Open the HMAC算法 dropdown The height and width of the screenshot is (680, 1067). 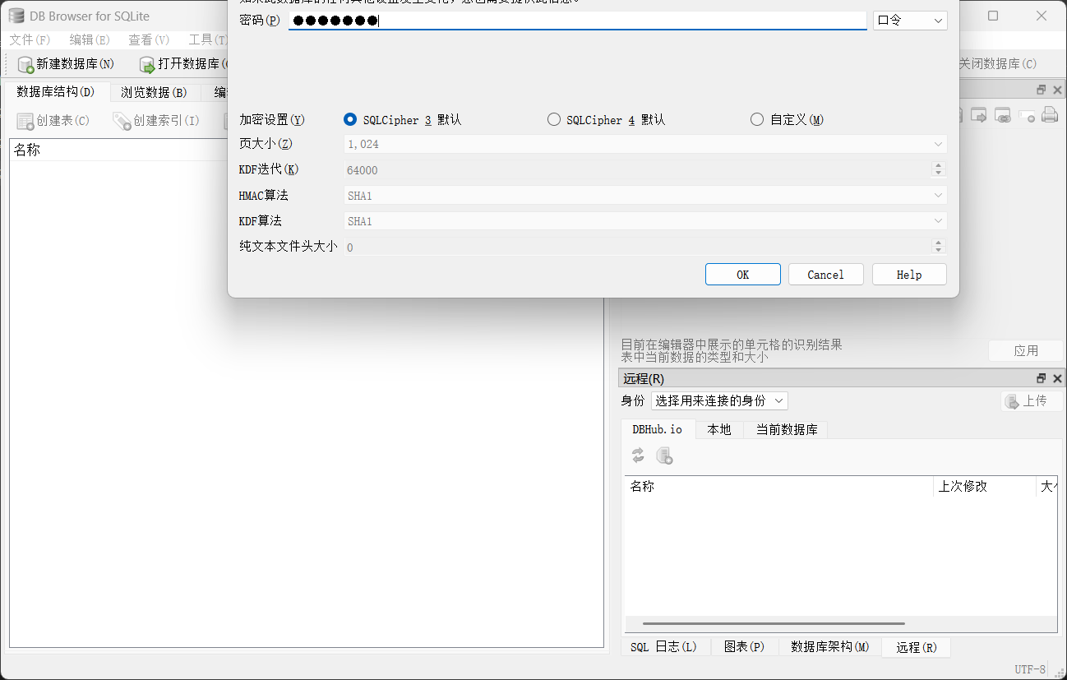coord(645,196)
